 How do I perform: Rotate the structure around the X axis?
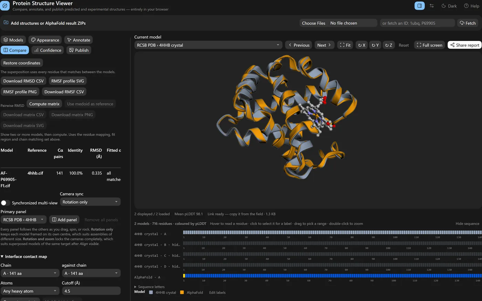(x=361, y=45)
